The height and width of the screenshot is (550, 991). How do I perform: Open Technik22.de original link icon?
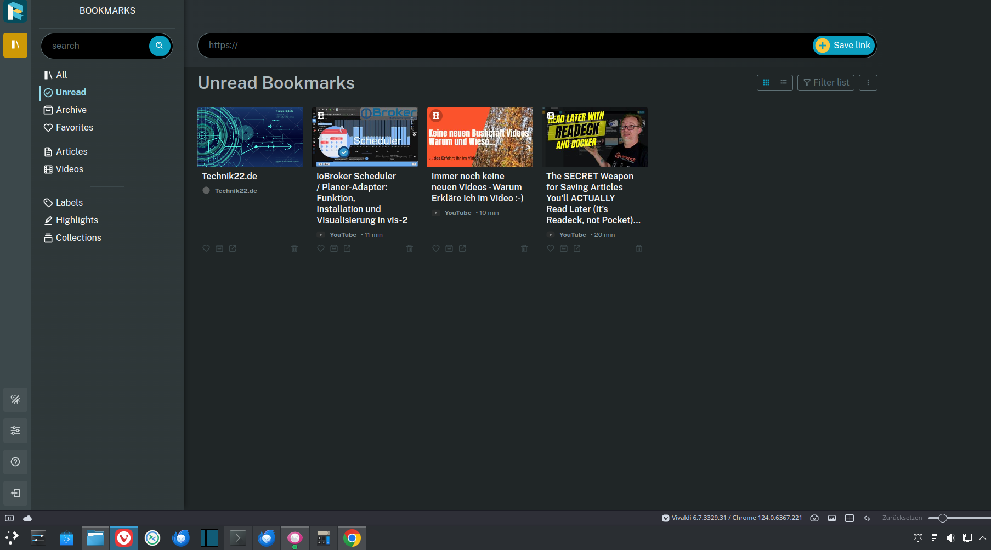(x=233, y=248)
